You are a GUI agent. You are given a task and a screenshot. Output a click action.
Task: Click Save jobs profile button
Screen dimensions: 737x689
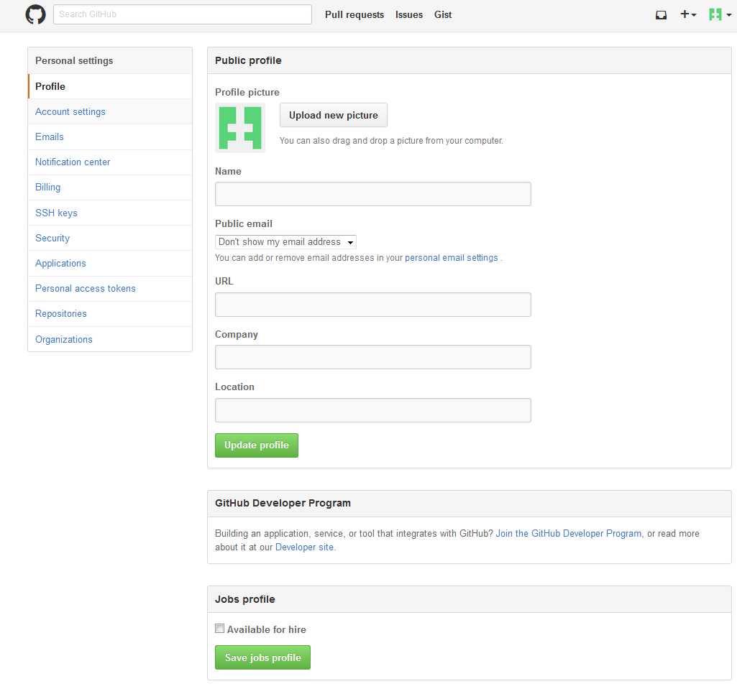tap(262, 657)
